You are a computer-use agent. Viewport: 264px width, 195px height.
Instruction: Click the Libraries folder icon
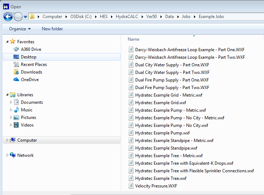13,95
